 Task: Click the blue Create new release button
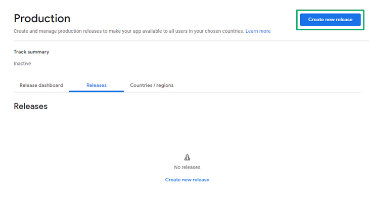click(330, 20)
